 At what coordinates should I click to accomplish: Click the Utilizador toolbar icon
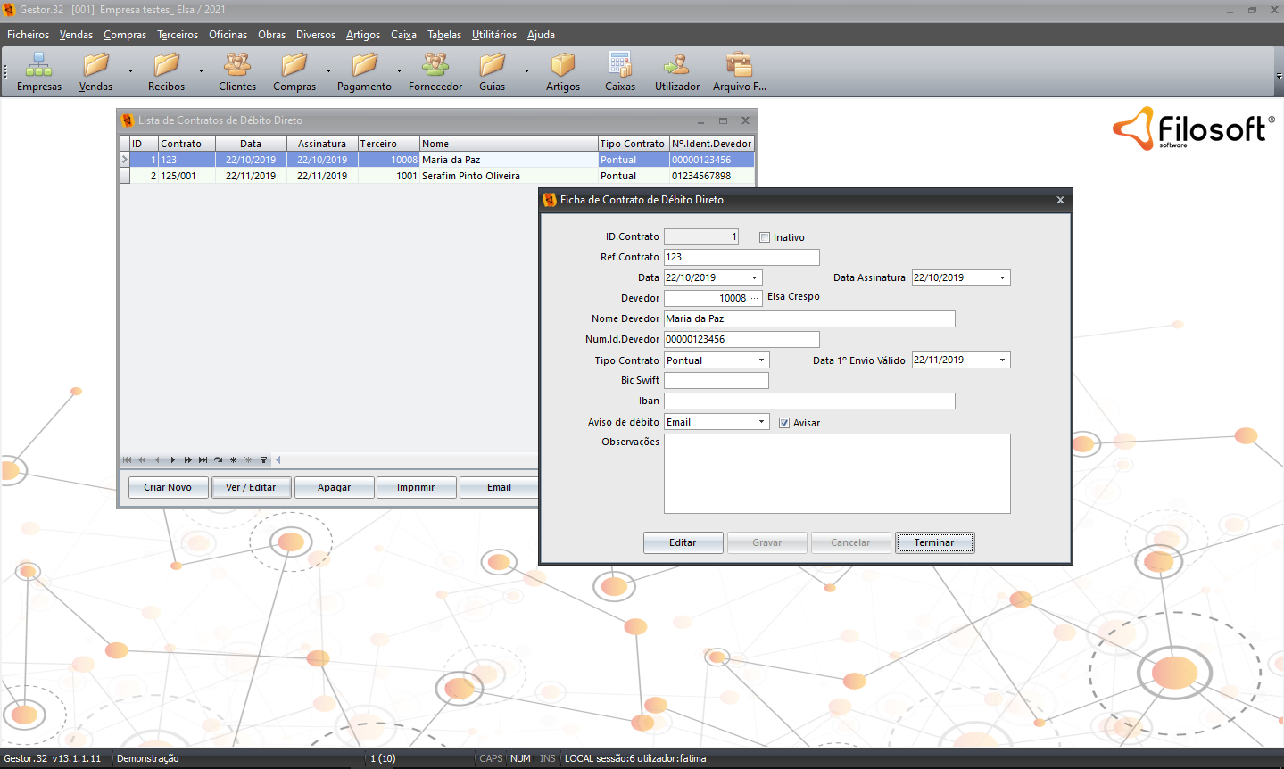676,65
